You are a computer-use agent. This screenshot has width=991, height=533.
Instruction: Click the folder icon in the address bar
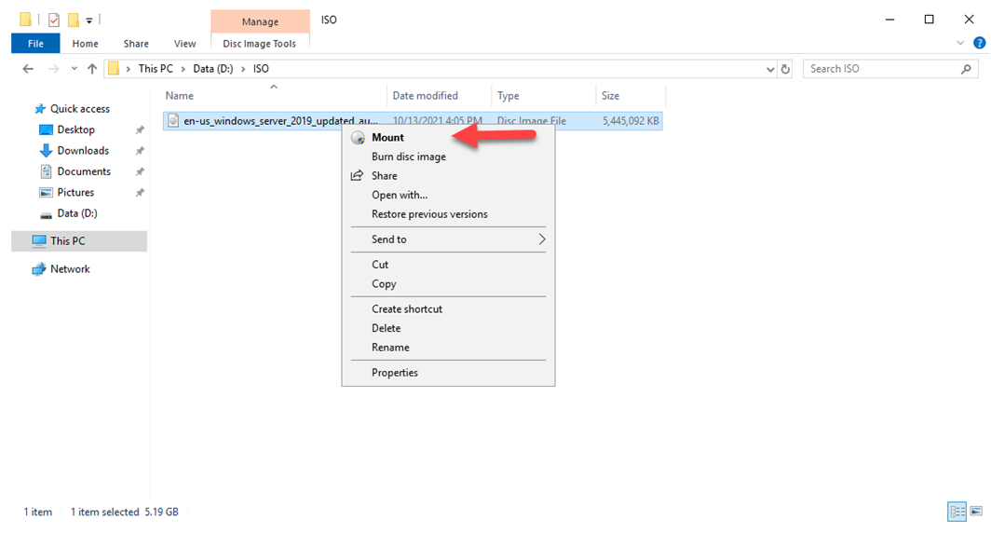(x=114, y=69)
